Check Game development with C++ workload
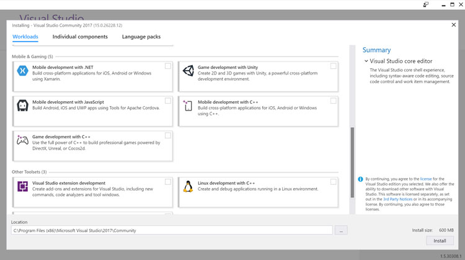Screen dimensions: 465x260 click(x=168, y=135)
